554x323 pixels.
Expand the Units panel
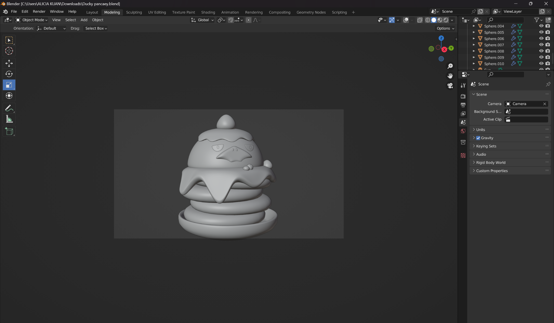510,130
